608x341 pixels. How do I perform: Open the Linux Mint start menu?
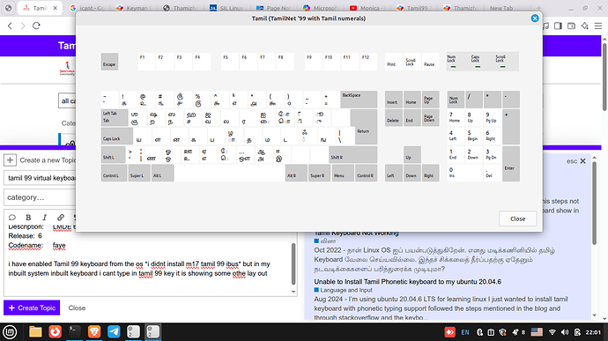click(x=10, y=332)
